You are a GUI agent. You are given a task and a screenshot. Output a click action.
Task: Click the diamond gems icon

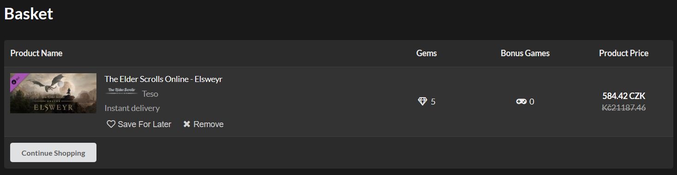pyautogui.click(x=422, y=101)
